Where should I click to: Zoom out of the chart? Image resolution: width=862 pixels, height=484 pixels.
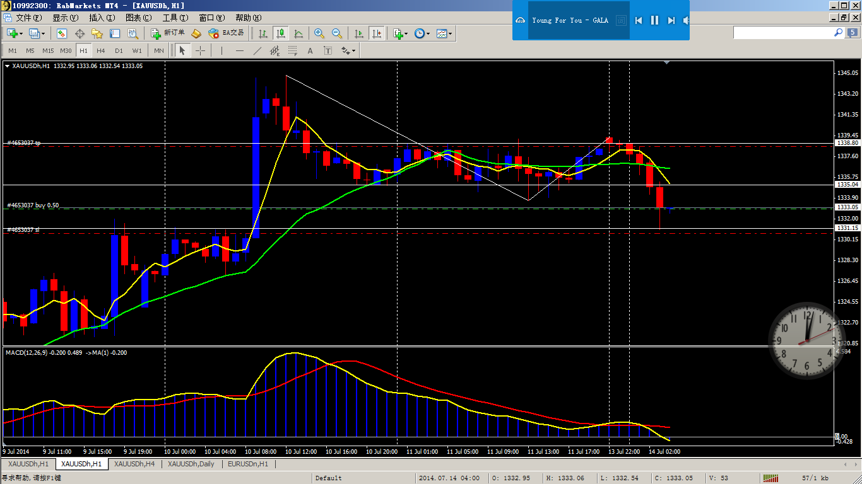coord(337,33)
